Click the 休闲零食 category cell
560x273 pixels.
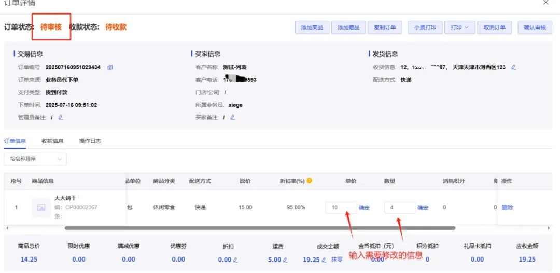pyautogui.click(x=164, y=207)
